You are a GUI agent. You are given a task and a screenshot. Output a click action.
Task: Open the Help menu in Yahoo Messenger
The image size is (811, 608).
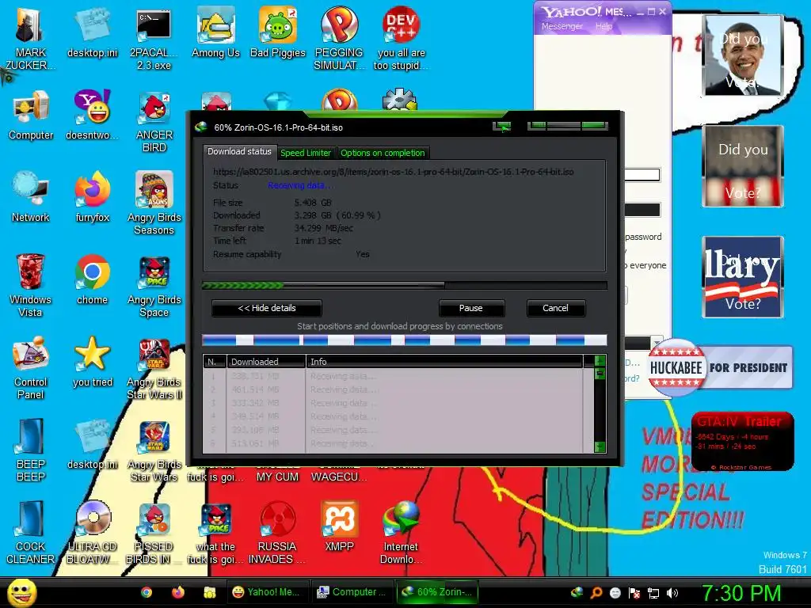pos(603,26)
